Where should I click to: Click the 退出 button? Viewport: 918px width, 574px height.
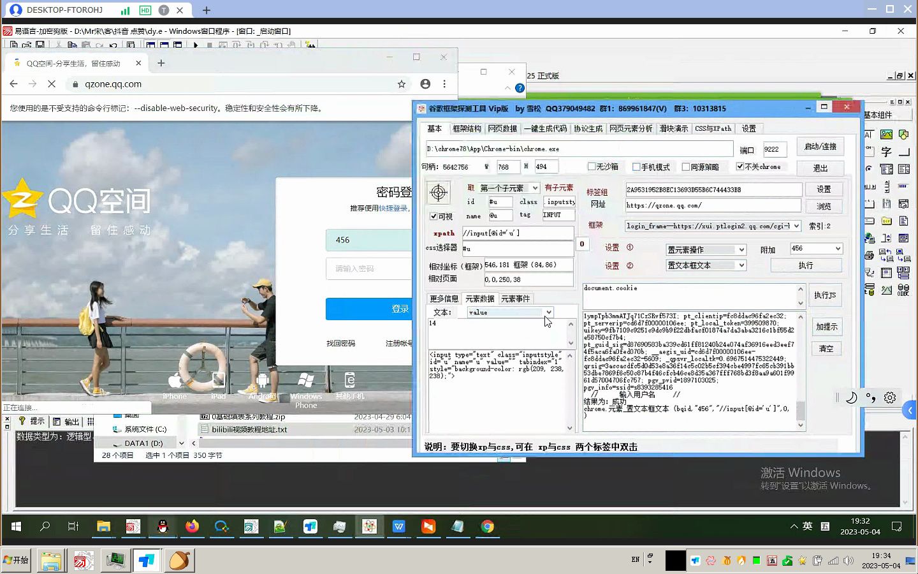[x=820, y=168]
